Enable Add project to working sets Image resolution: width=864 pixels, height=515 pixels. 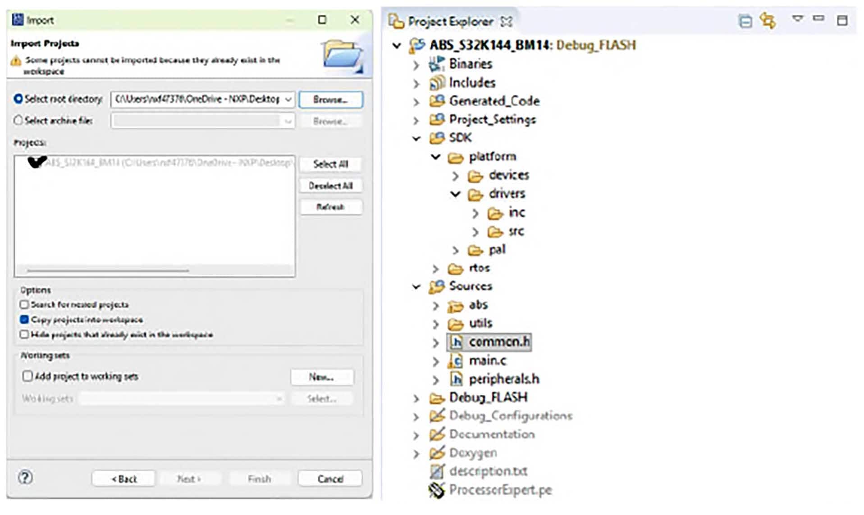27,376
